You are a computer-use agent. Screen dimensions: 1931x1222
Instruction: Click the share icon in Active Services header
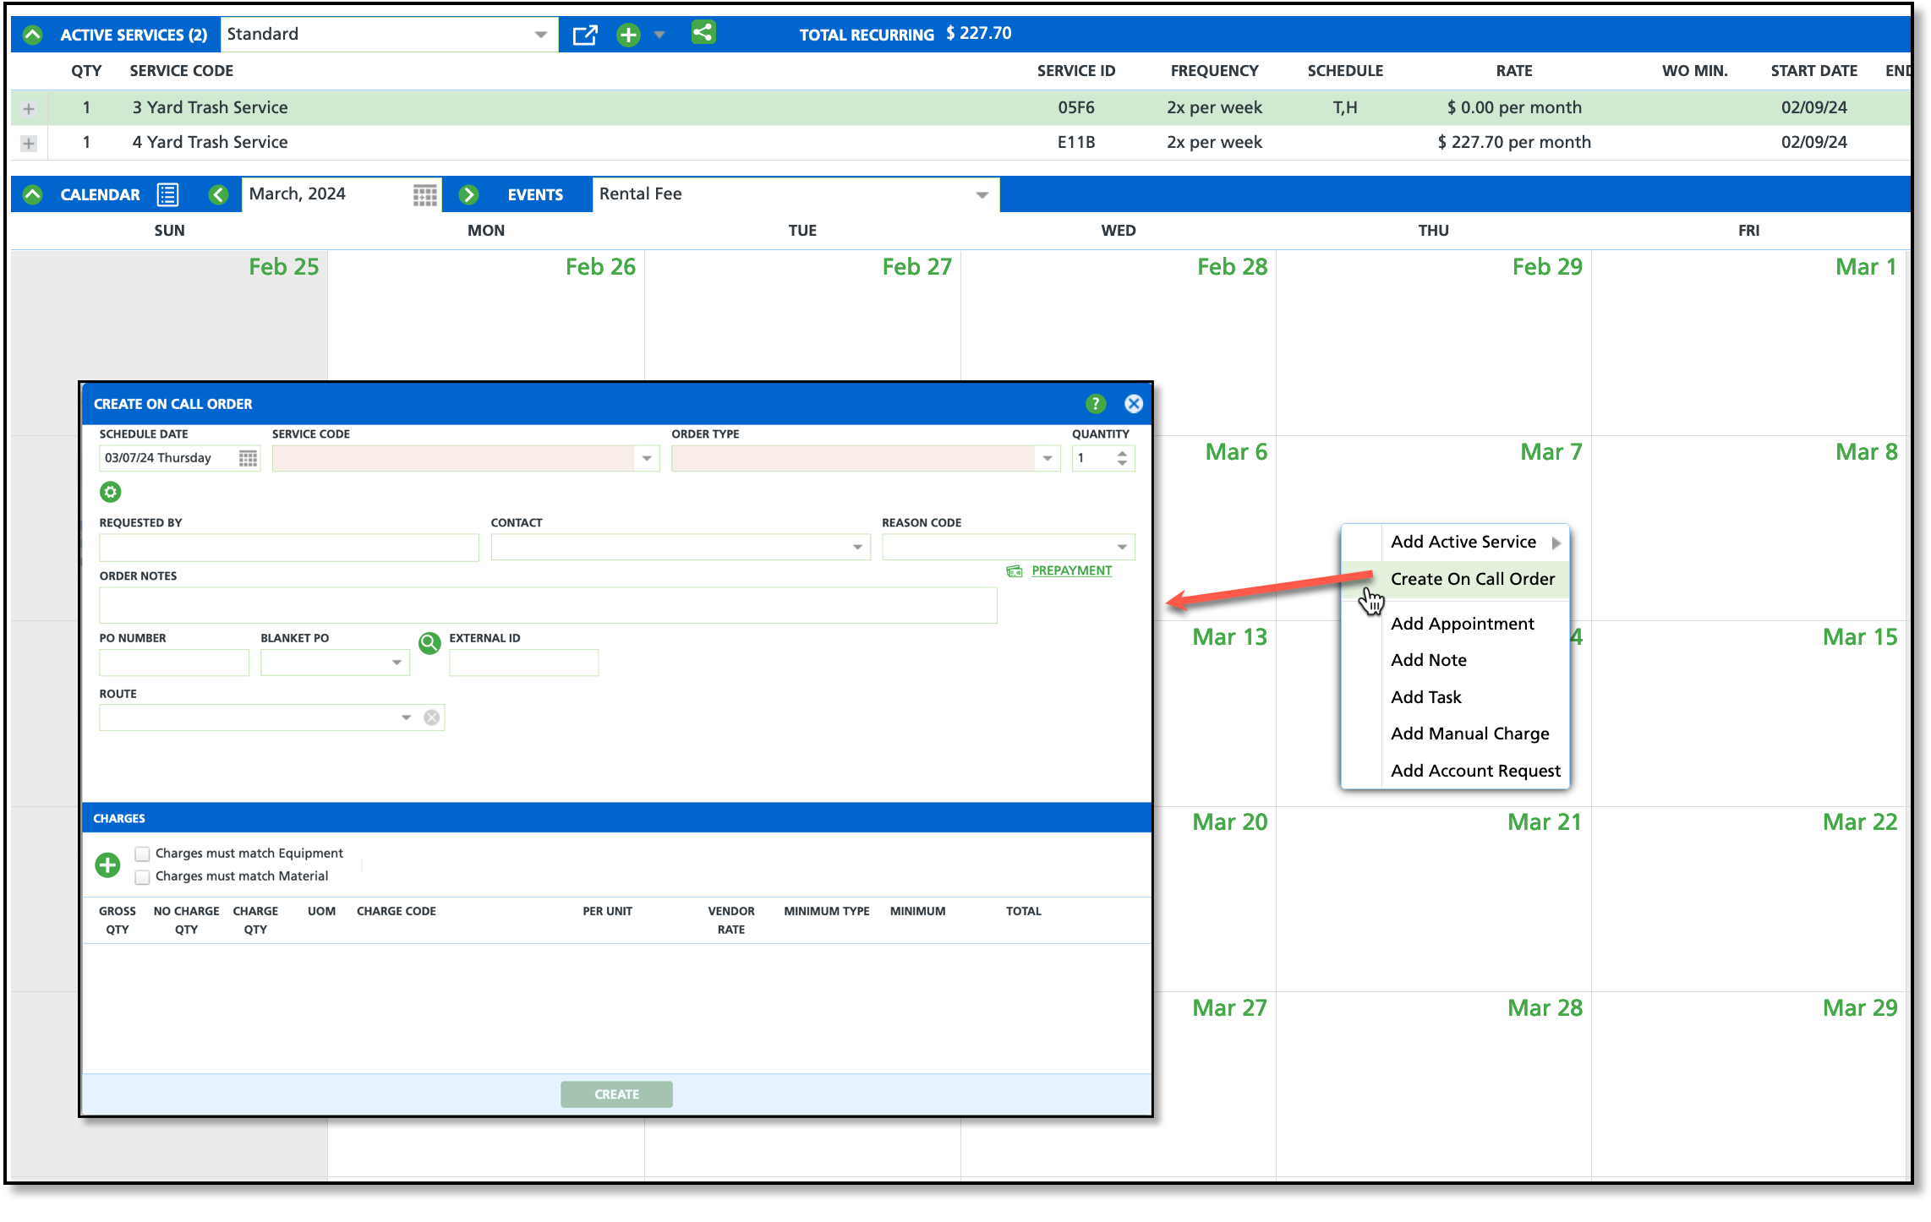(x=703, y=33)
